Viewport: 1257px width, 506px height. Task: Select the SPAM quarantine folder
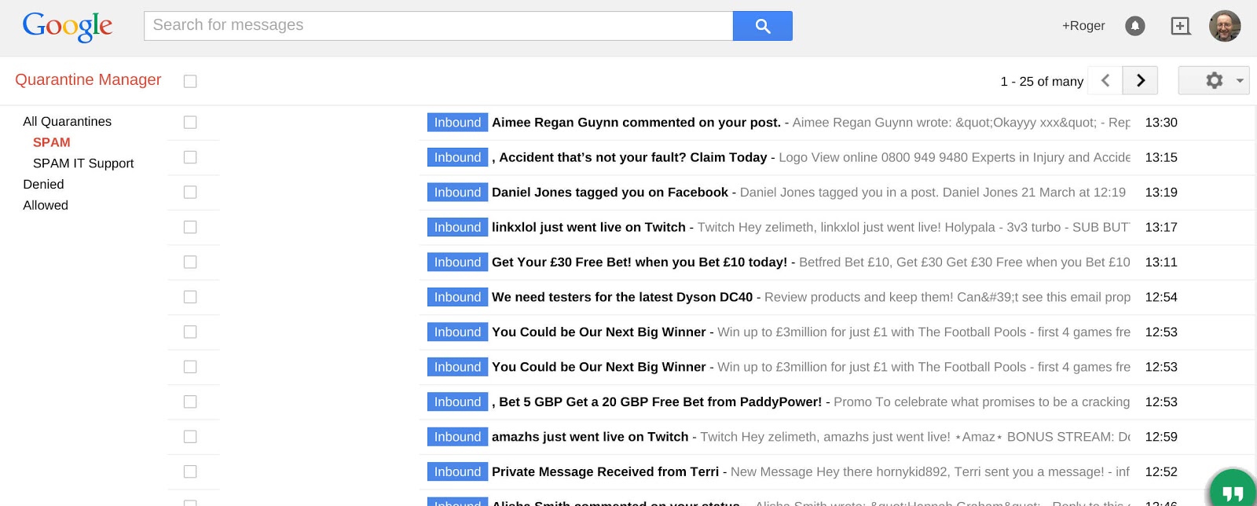[52, 142]
